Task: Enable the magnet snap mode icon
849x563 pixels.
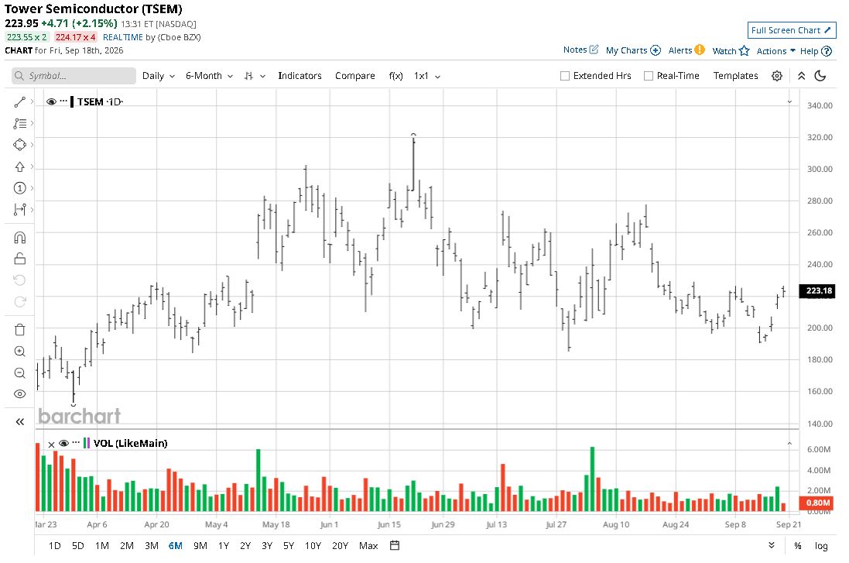Action: coord(19,237)
